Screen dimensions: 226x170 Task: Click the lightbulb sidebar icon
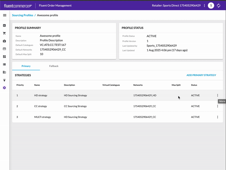[5, 80]
